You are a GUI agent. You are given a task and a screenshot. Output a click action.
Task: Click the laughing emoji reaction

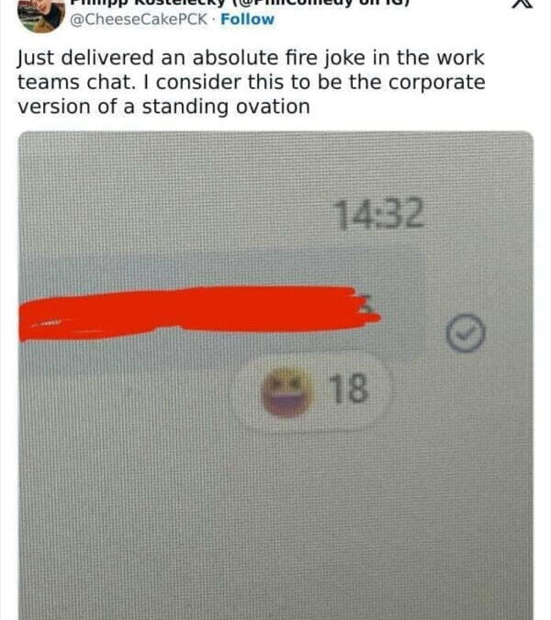coord(287,391)
